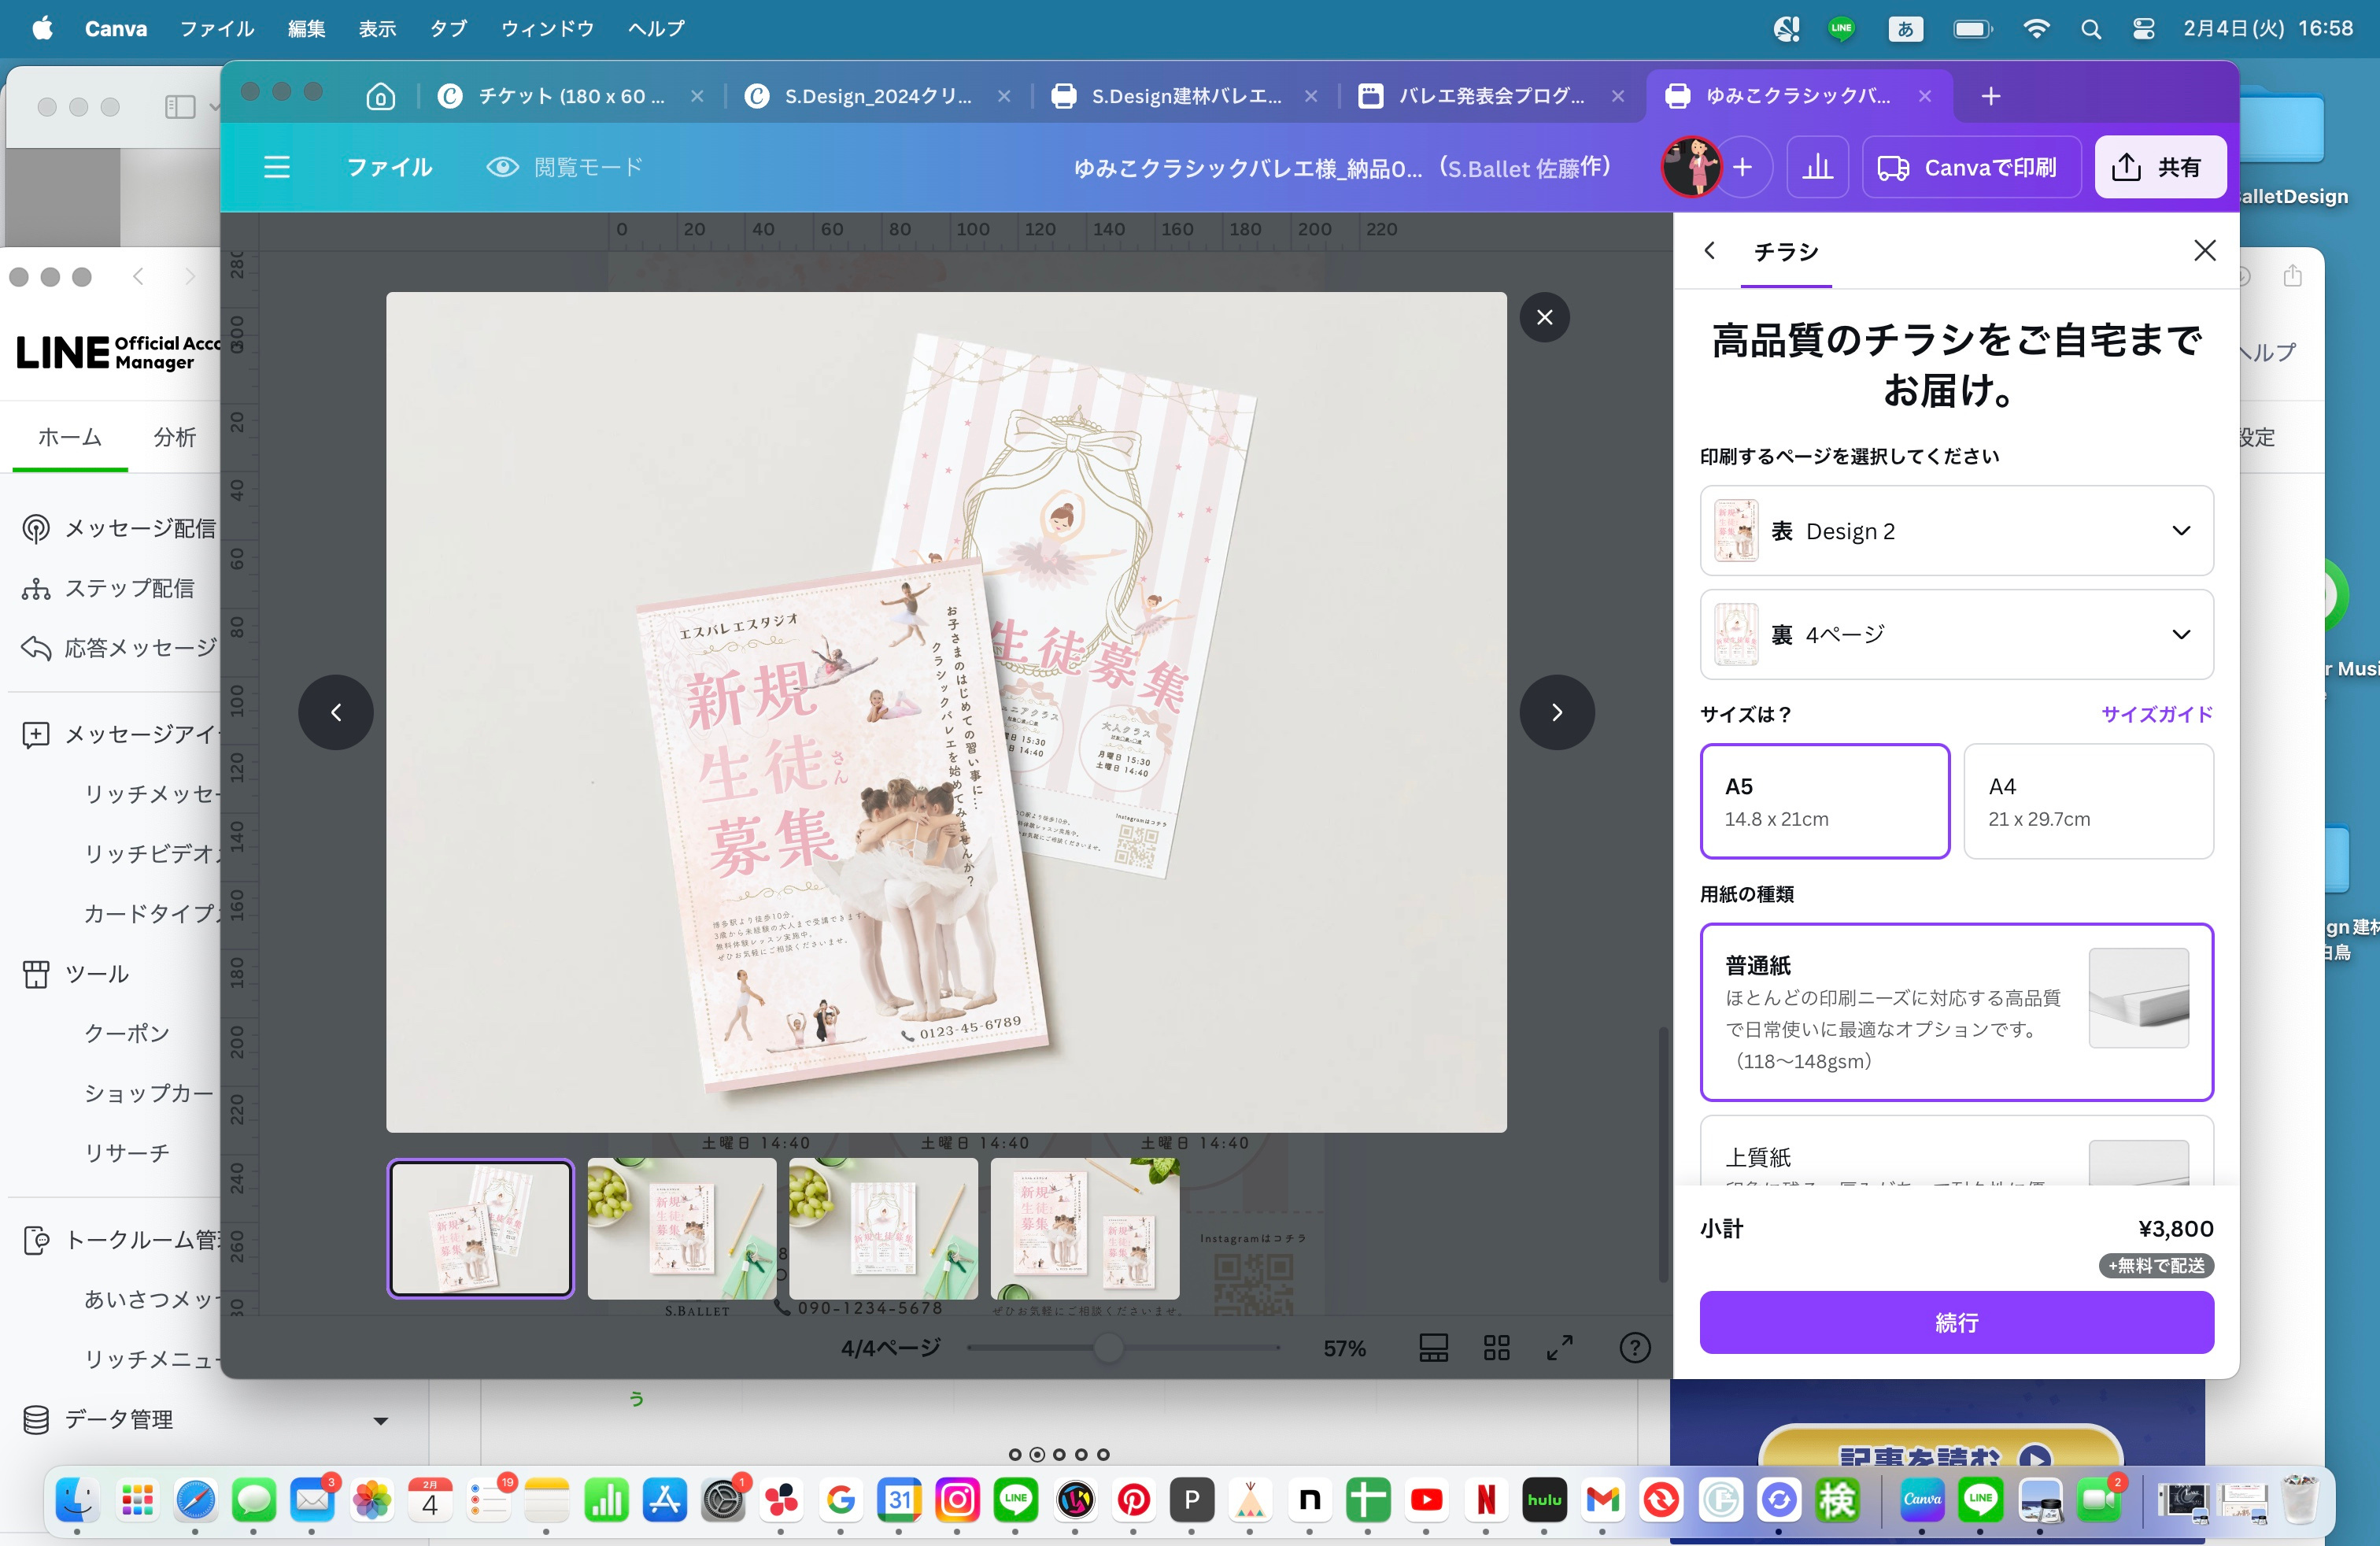Open ウィンドウ menu in menu bar
This screenshot has height=1546, width=2380.
(x=548, y=29)
